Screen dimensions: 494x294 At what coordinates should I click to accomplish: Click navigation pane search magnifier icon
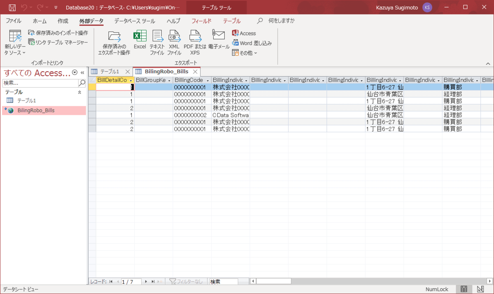82,83
